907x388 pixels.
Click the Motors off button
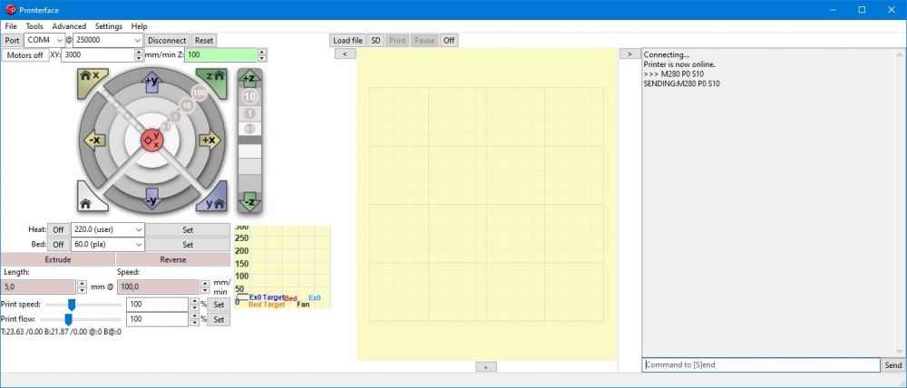(x=25, y=55)
